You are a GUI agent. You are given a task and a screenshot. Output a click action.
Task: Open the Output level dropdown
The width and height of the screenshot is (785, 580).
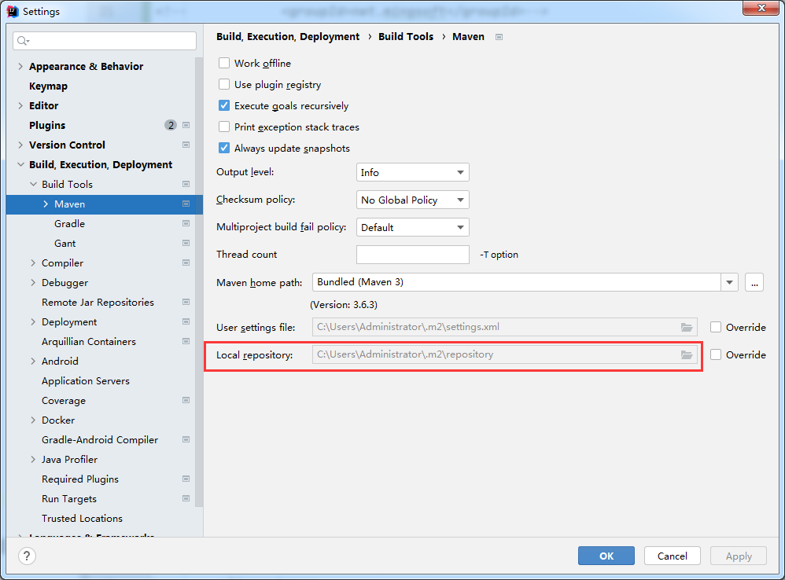click(x=412, y=172)
